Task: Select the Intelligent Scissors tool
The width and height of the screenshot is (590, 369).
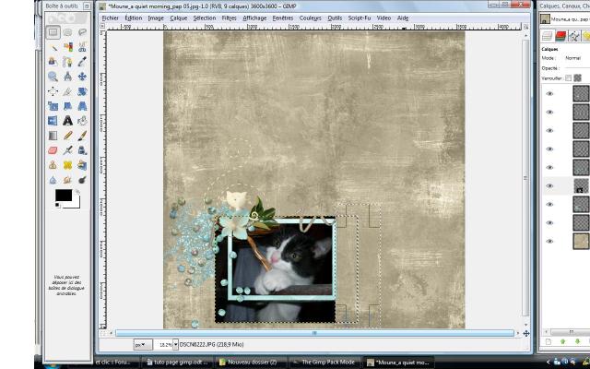Action: (82, 47)
